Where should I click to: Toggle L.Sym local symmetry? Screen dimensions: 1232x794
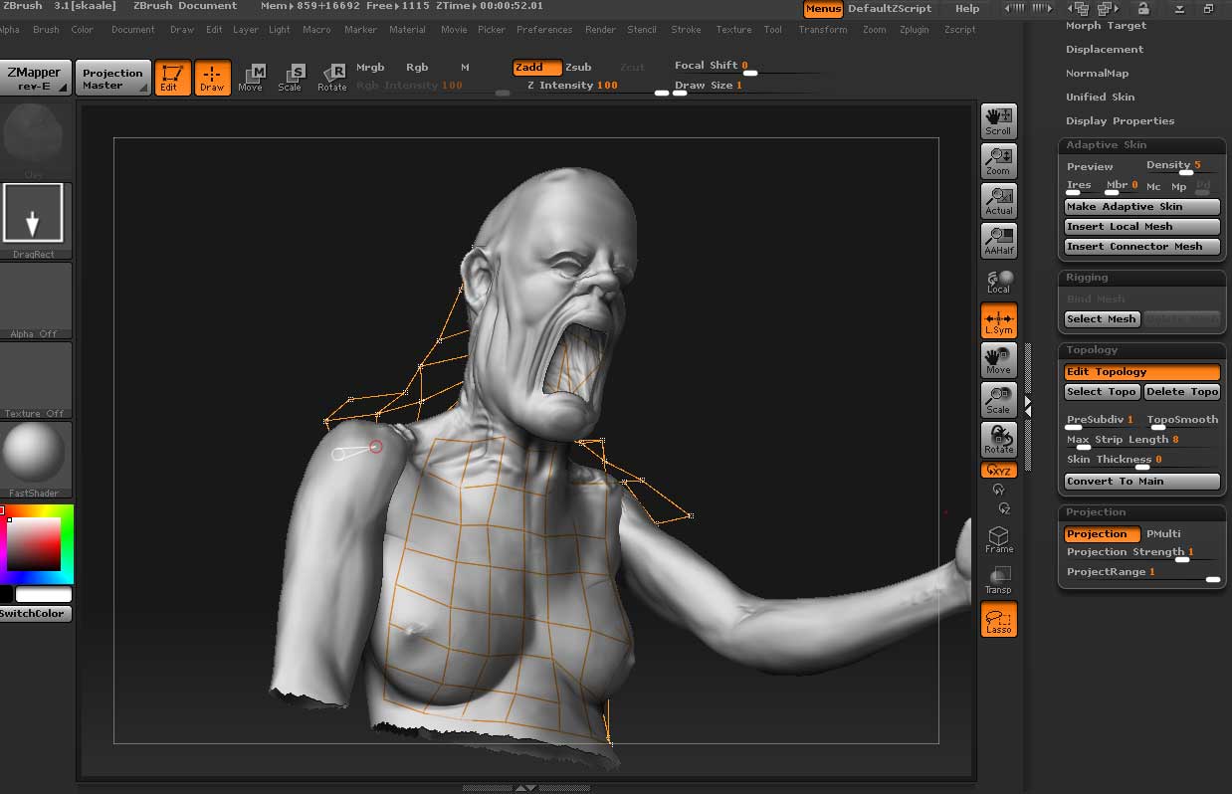point(998,320)
